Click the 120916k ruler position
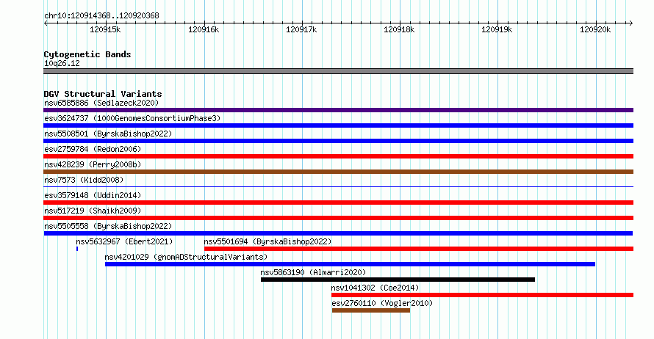The width and height of the screenshot is (654, 339). (204, 29)
